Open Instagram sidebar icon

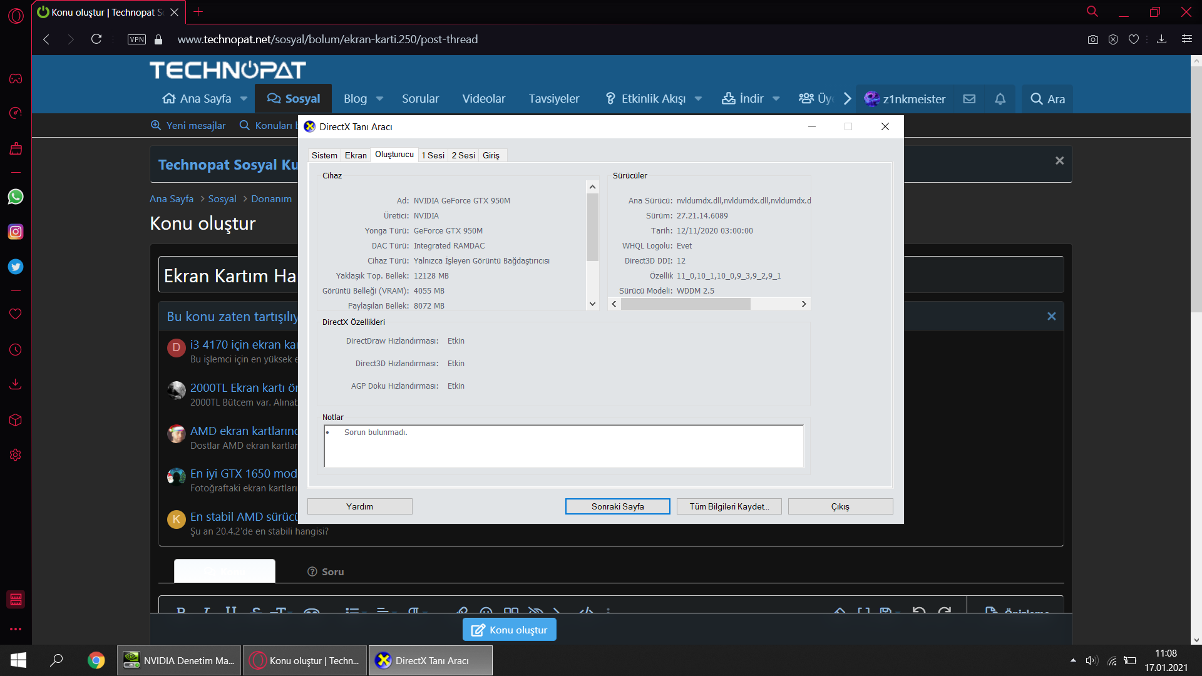point(16,232)
